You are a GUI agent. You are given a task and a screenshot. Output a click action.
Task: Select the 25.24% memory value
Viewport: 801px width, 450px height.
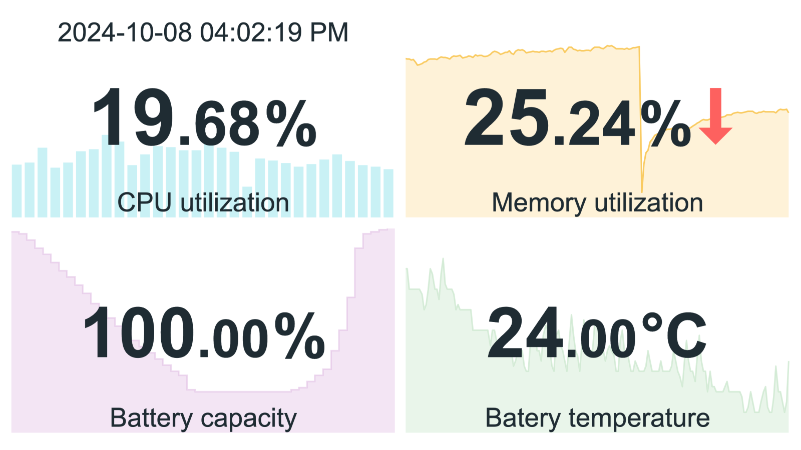tap(578, 118)
